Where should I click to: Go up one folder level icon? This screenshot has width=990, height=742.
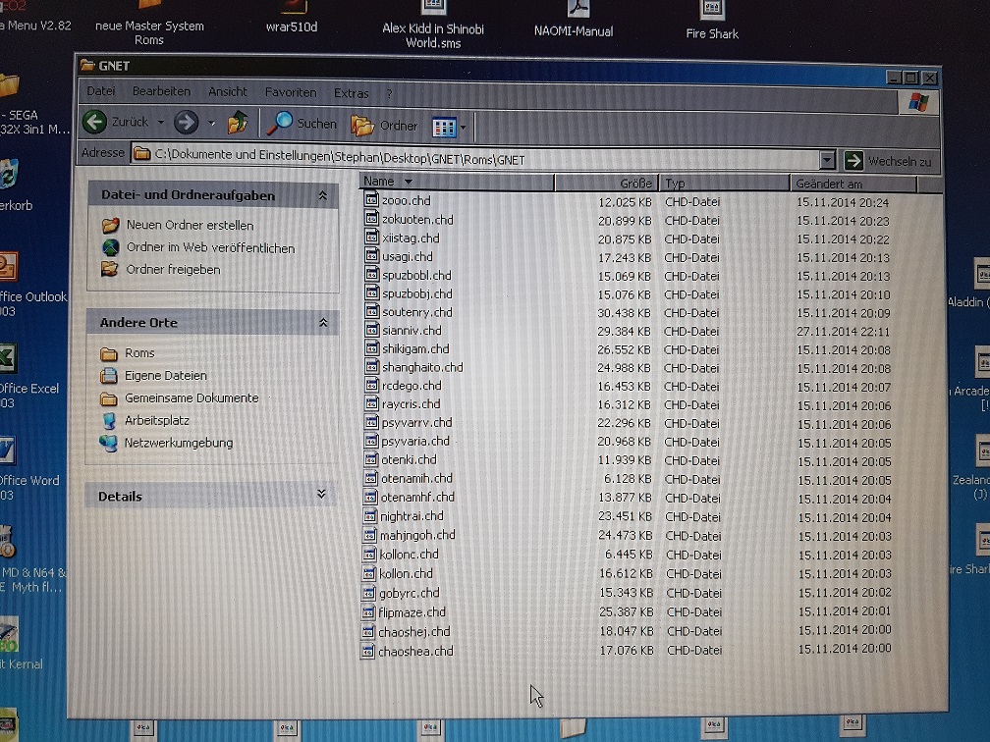(x=238, y=123)
